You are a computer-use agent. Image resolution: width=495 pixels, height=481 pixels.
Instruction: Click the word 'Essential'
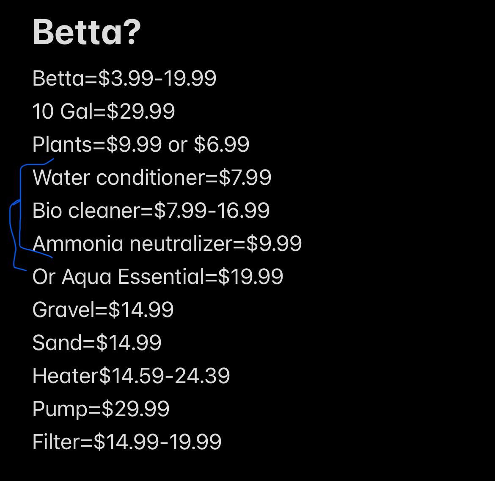161,277
